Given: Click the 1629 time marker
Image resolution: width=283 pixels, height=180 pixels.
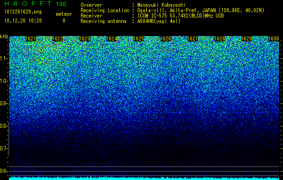Looking at the screenshot, I should 247,39.
